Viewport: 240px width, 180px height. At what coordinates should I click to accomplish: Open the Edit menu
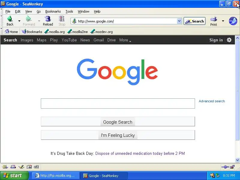[x=18, y=11]
